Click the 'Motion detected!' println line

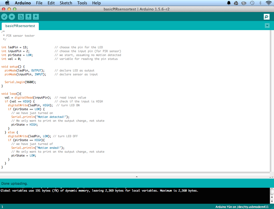[40, 117]
